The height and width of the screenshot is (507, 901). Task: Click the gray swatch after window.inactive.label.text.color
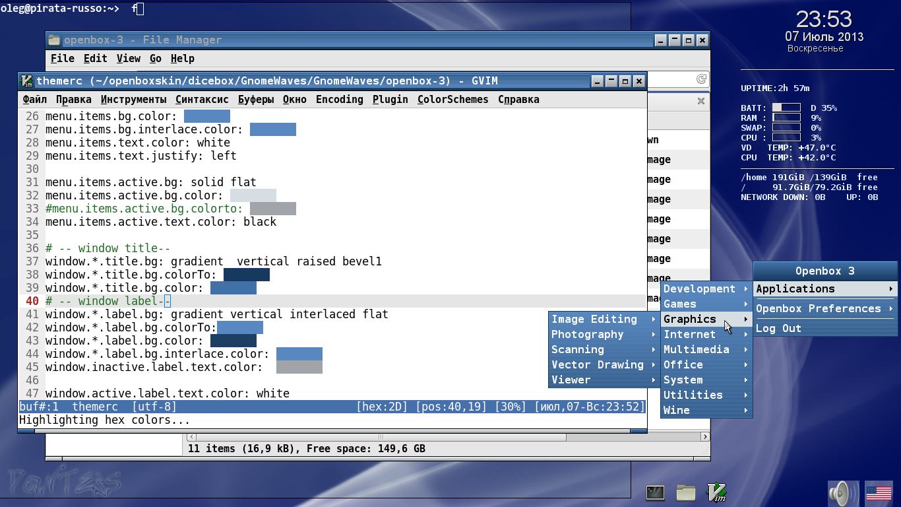pos(299,367)
